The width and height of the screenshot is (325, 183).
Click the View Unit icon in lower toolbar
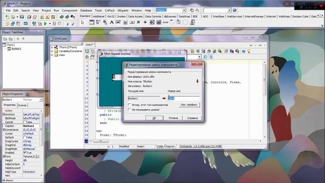pyautogui.click(x=7, y=24)
